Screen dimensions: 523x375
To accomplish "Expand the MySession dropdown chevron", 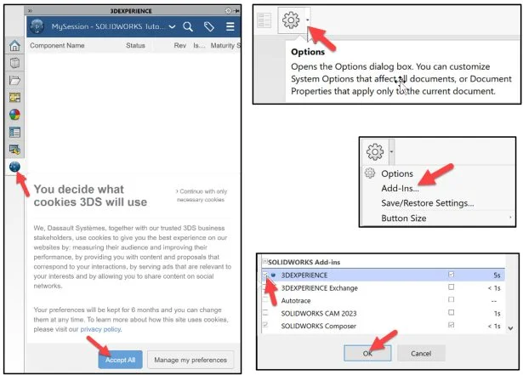I will (172, 26).
